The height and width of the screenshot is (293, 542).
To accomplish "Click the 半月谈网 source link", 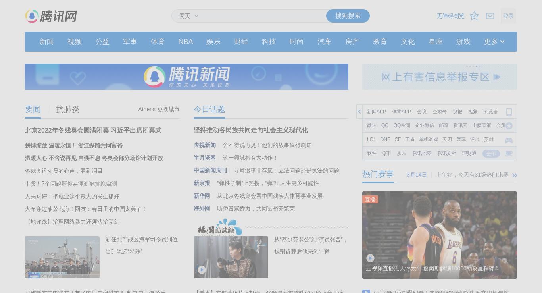I will [205, 158].
